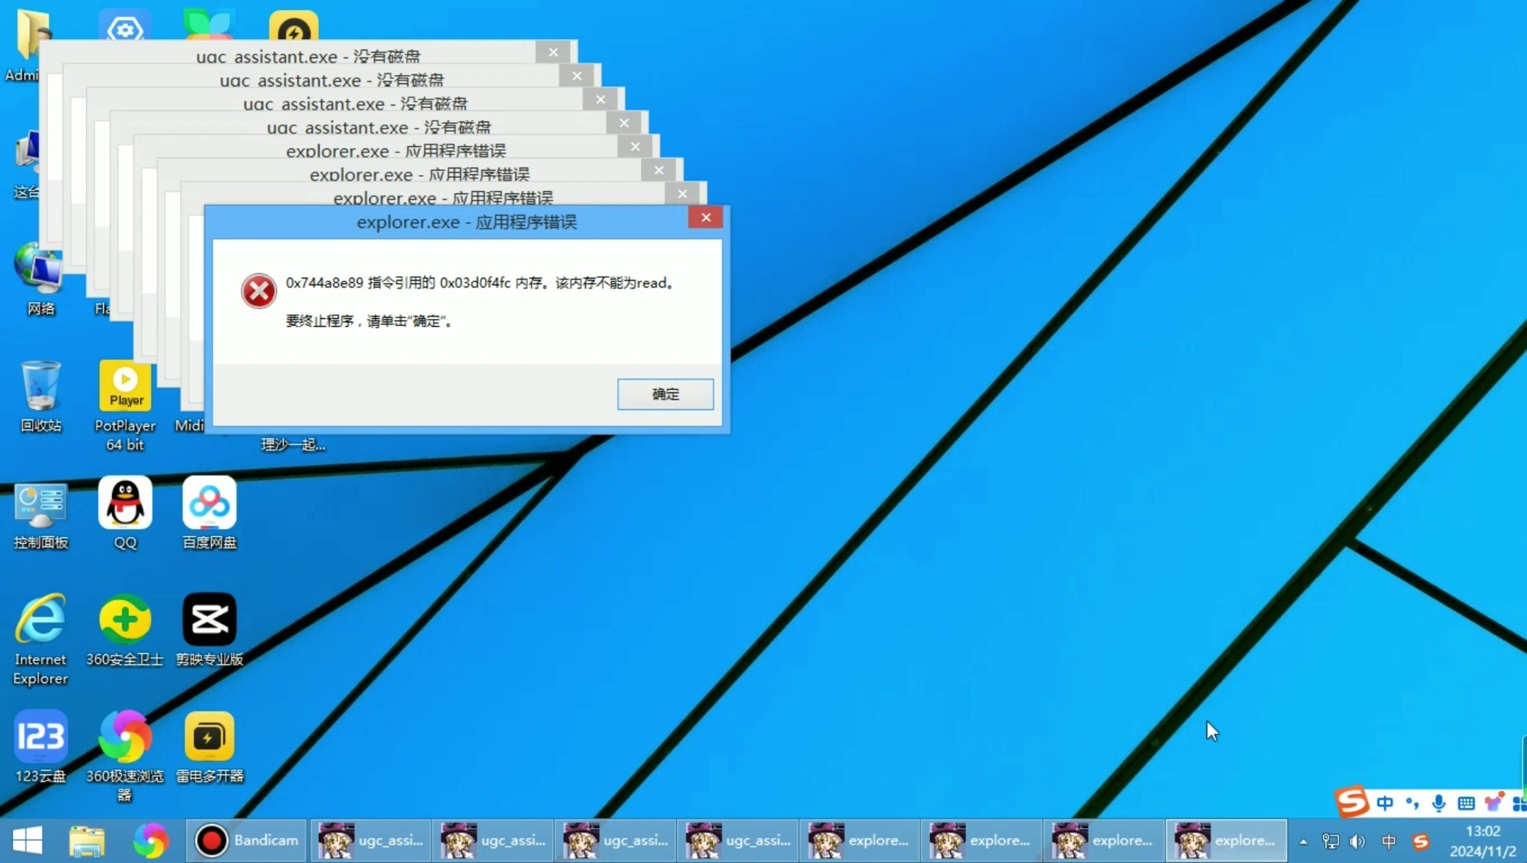Open 网络 network desktop icon
The image size is (1527, 863).
41,280
